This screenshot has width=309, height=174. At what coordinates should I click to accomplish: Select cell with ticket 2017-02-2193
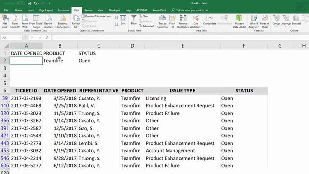(26, 98)
